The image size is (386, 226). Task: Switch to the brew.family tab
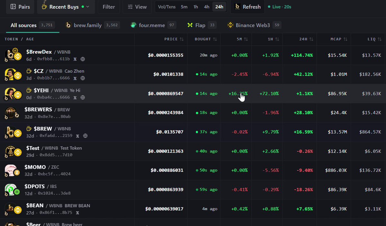click(93, 25)
